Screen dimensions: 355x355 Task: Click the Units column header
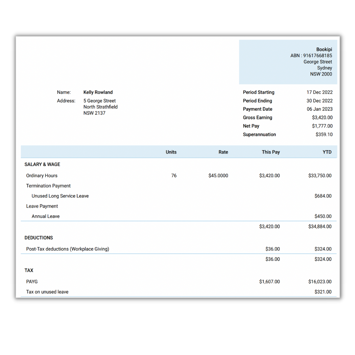(171, 152)
